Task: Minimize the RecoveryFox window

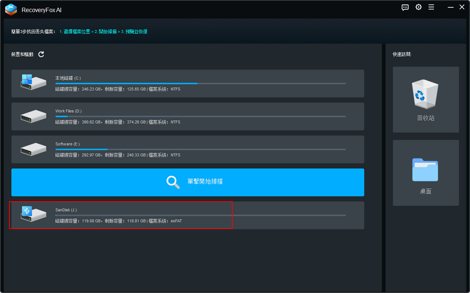Action: (x=451, y=7)
